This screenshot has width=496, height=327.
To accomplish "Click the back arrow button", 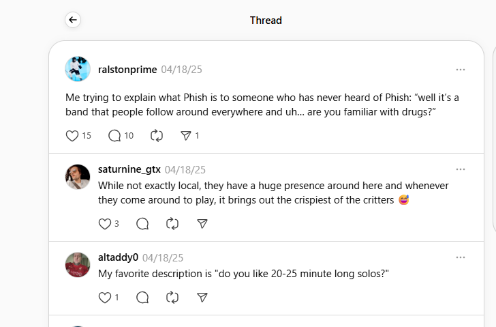I will click(x=73, y=20).
